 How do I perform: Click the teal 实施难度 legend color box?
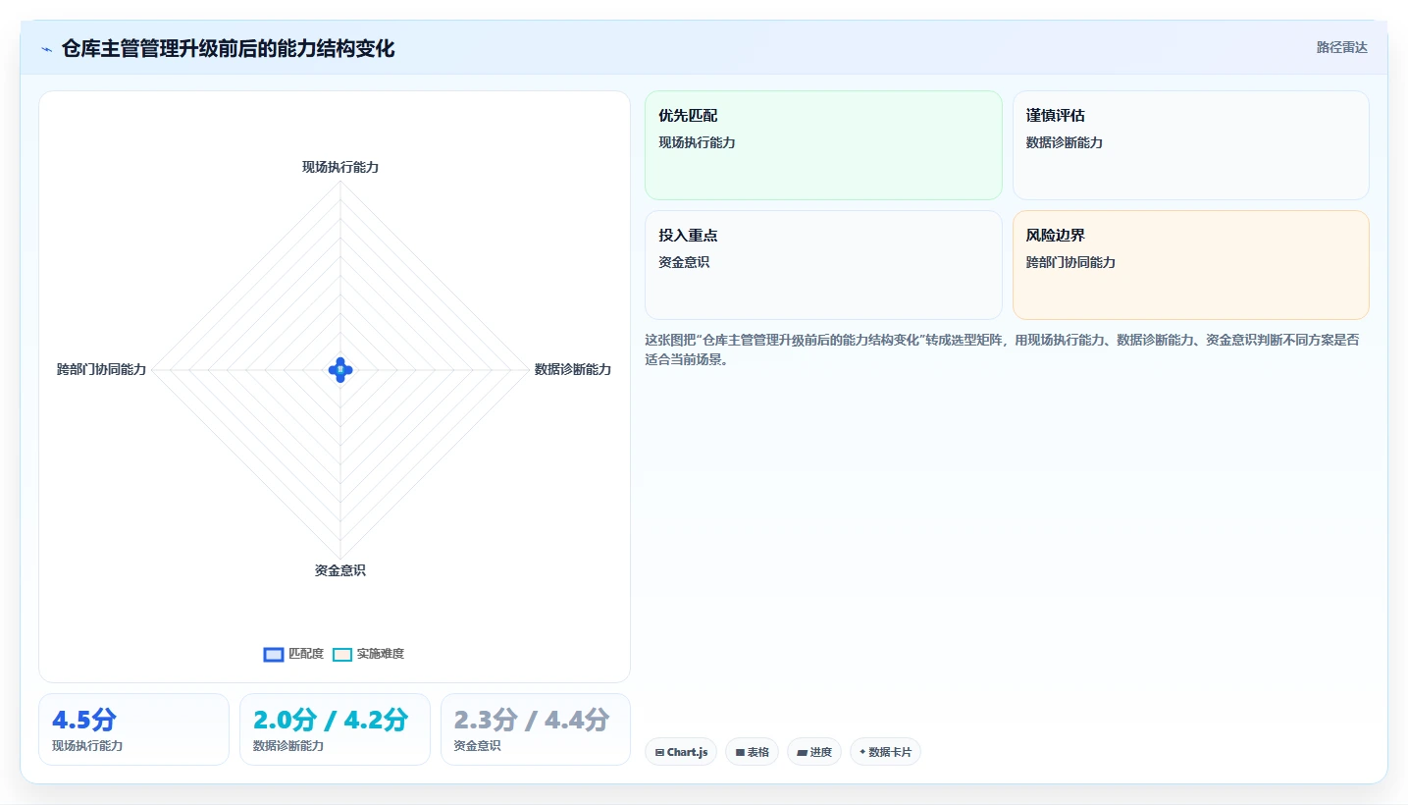342,655
